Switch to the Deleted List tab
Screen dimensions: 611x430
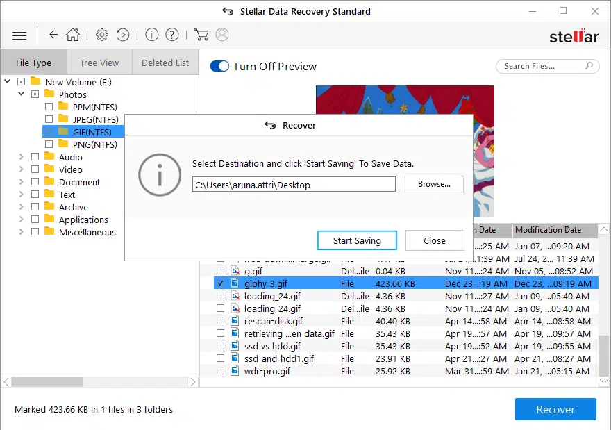(x=165, y=63)
